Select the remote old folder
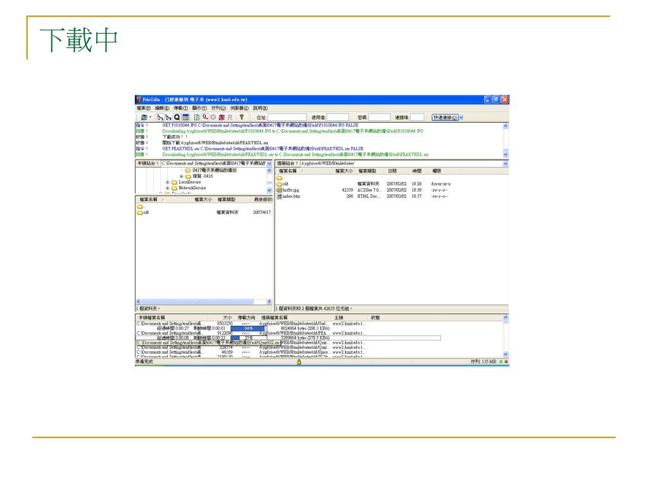648x486 pixels. (x=283, y=184)
